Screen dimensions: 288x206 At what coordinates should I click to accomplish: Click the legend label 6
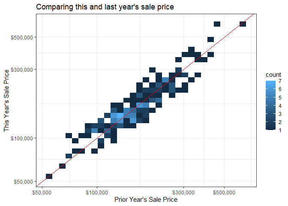click(x=280, y=89)
